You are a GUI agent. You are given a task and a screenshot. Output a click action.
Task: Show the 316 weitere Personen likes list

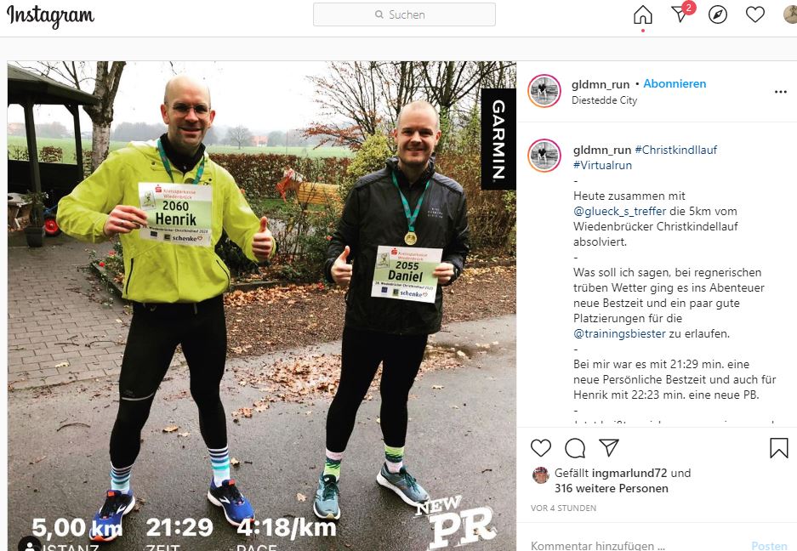pos(612,488)
